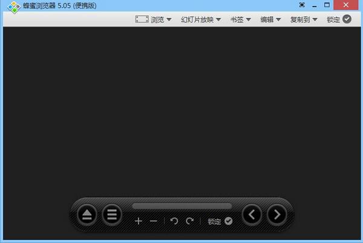363x243 pixels.
Task: Go to previous image arrow
Action: 252,214
